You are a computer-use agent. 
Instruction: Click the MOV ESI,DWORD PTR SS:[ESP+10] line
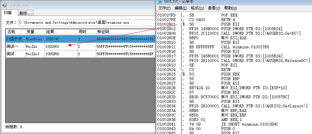[222, 88]
